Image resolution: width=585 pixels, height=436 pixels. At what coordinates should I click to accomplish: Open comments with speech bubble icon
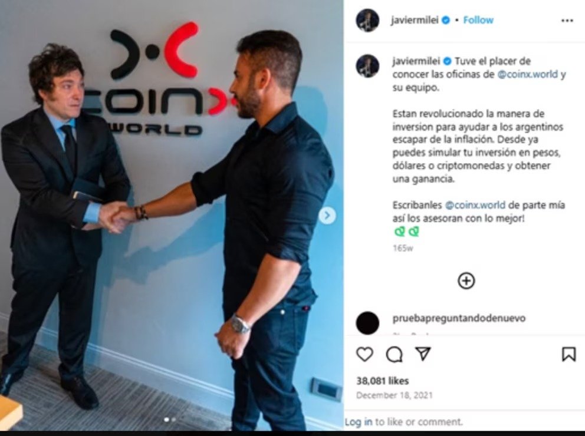[394, 354]
